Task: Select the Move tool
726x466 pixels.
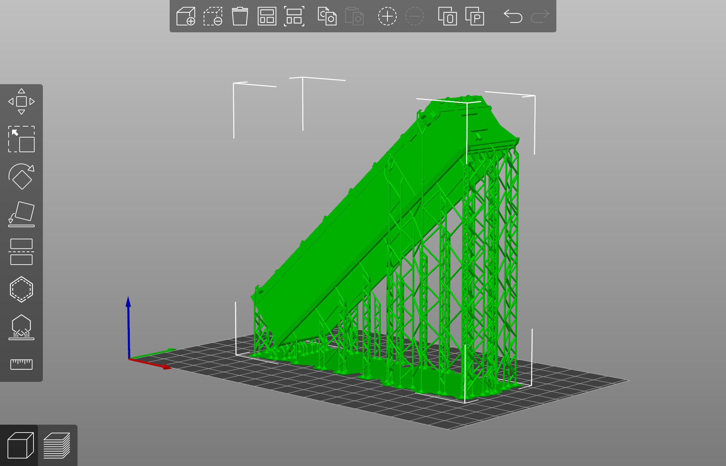Action: [21, 101]
